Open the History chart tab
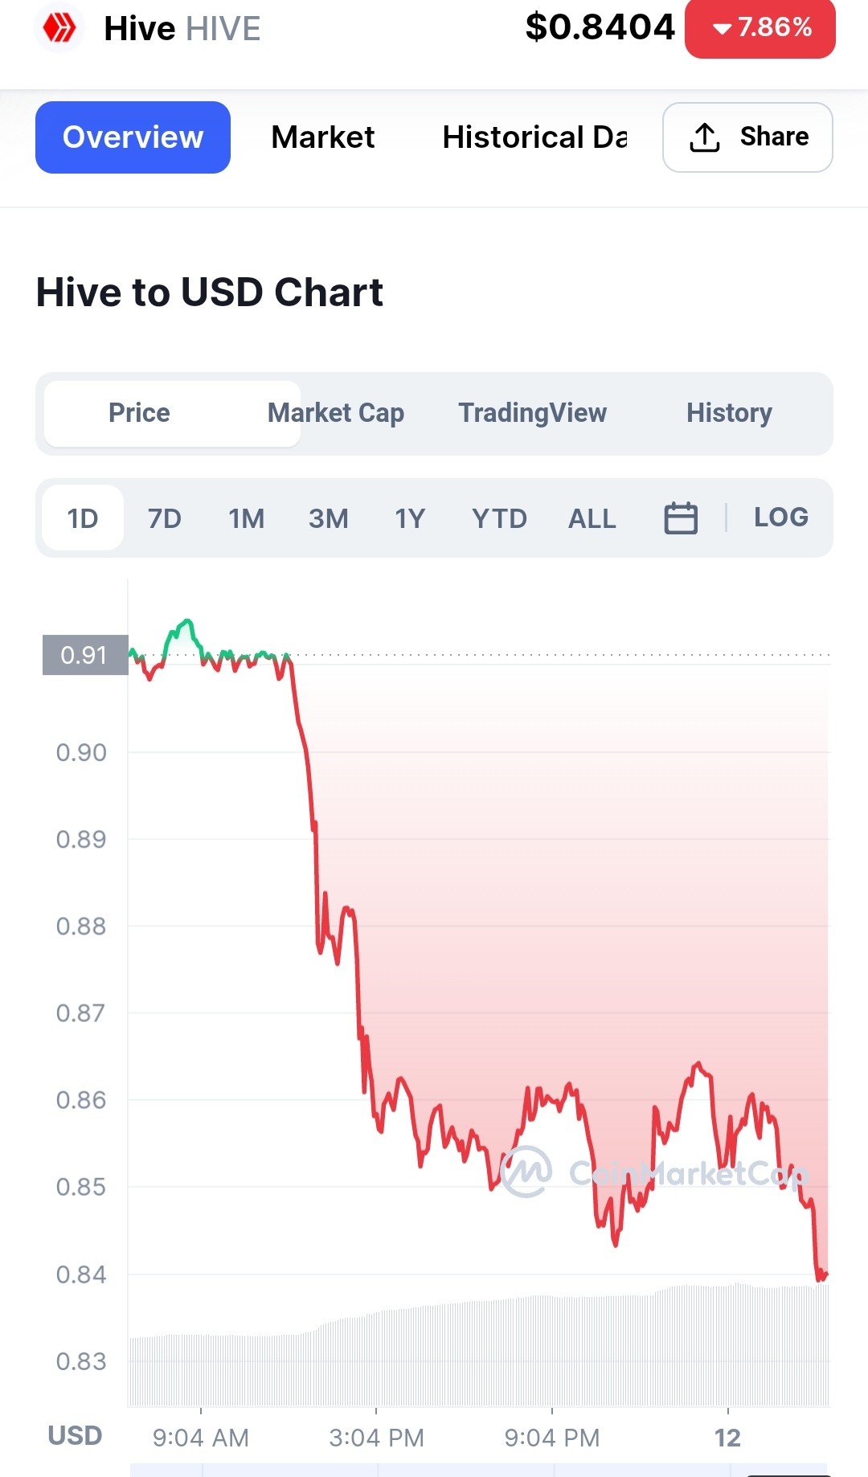868x1477 pixels. pyautogui.click(x=729, y=413)
